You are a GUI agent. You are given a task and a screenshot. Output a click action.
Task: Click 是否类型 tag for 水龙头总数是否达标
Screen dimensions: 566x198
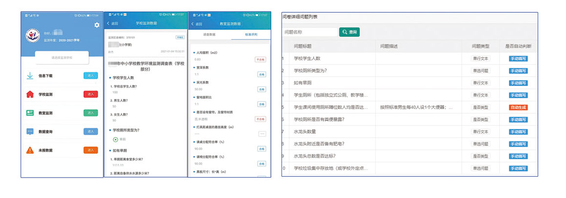[x=481, y=156]
